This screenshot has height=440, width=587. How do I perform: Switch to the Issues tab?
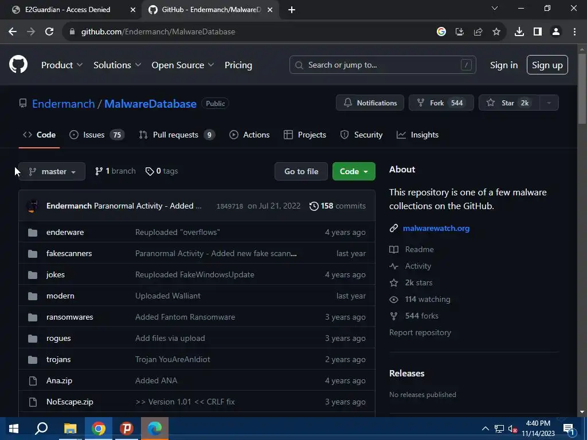click(96, 135)
